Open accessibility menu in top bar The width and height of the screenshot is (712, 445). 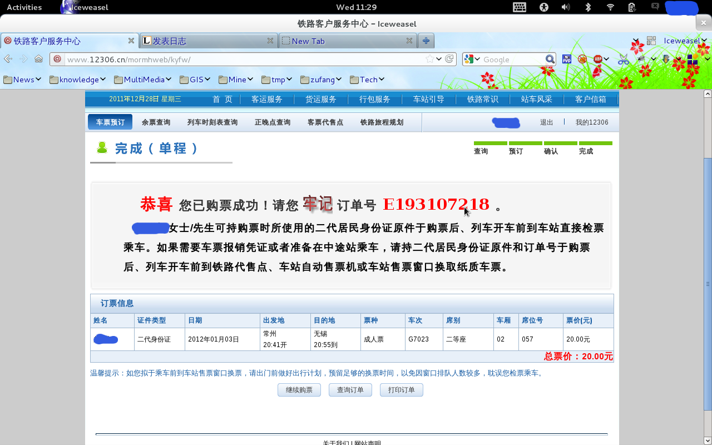pyautogui.click(x=544, y=7)
